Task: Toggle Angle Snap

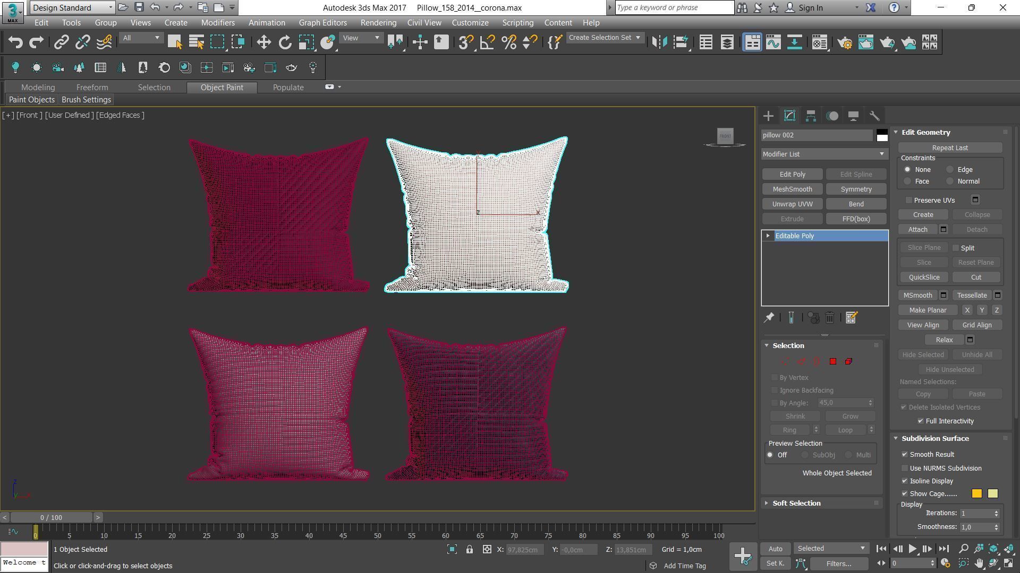Action: pyautogui.click(x=487, y=42)
